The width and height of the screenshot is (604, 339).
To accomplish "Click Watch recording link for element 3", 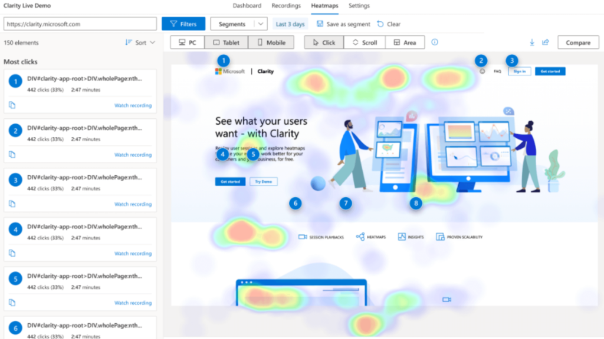I will click(x=133, y=204).
